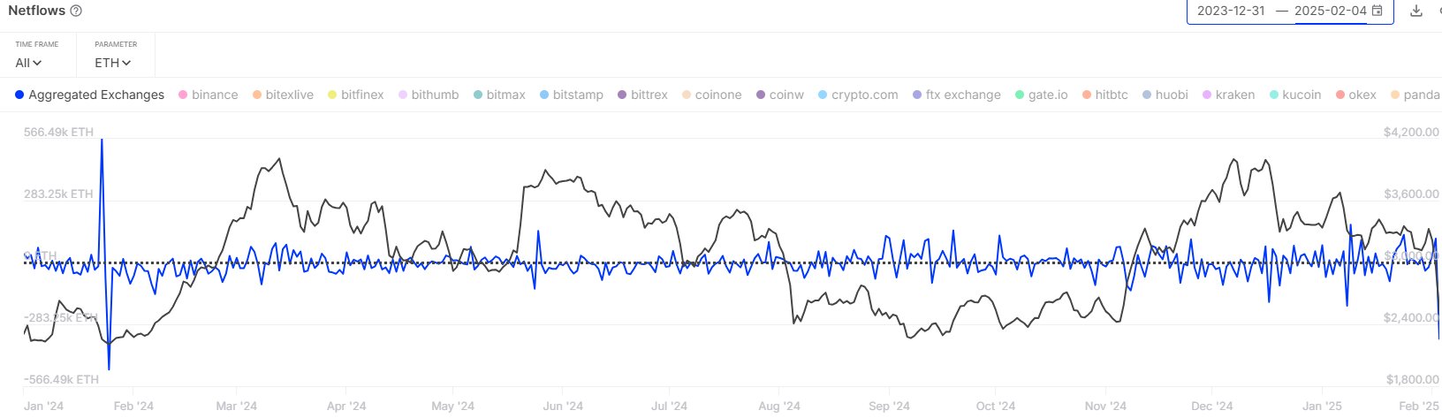Click the Aggregated Exchanges blue color dot
This screenshot has height=418, width=1442.
(19, 95)
